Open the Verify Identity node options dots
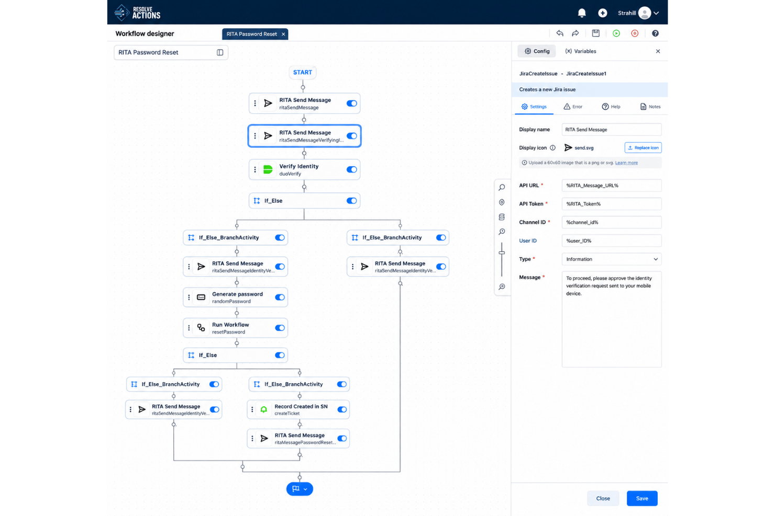This screenshot has width=775, height=516. (x=255, y=169)
